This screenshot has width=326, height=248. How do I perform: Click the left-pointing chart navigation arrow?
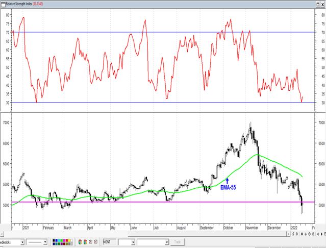point(318,234)
